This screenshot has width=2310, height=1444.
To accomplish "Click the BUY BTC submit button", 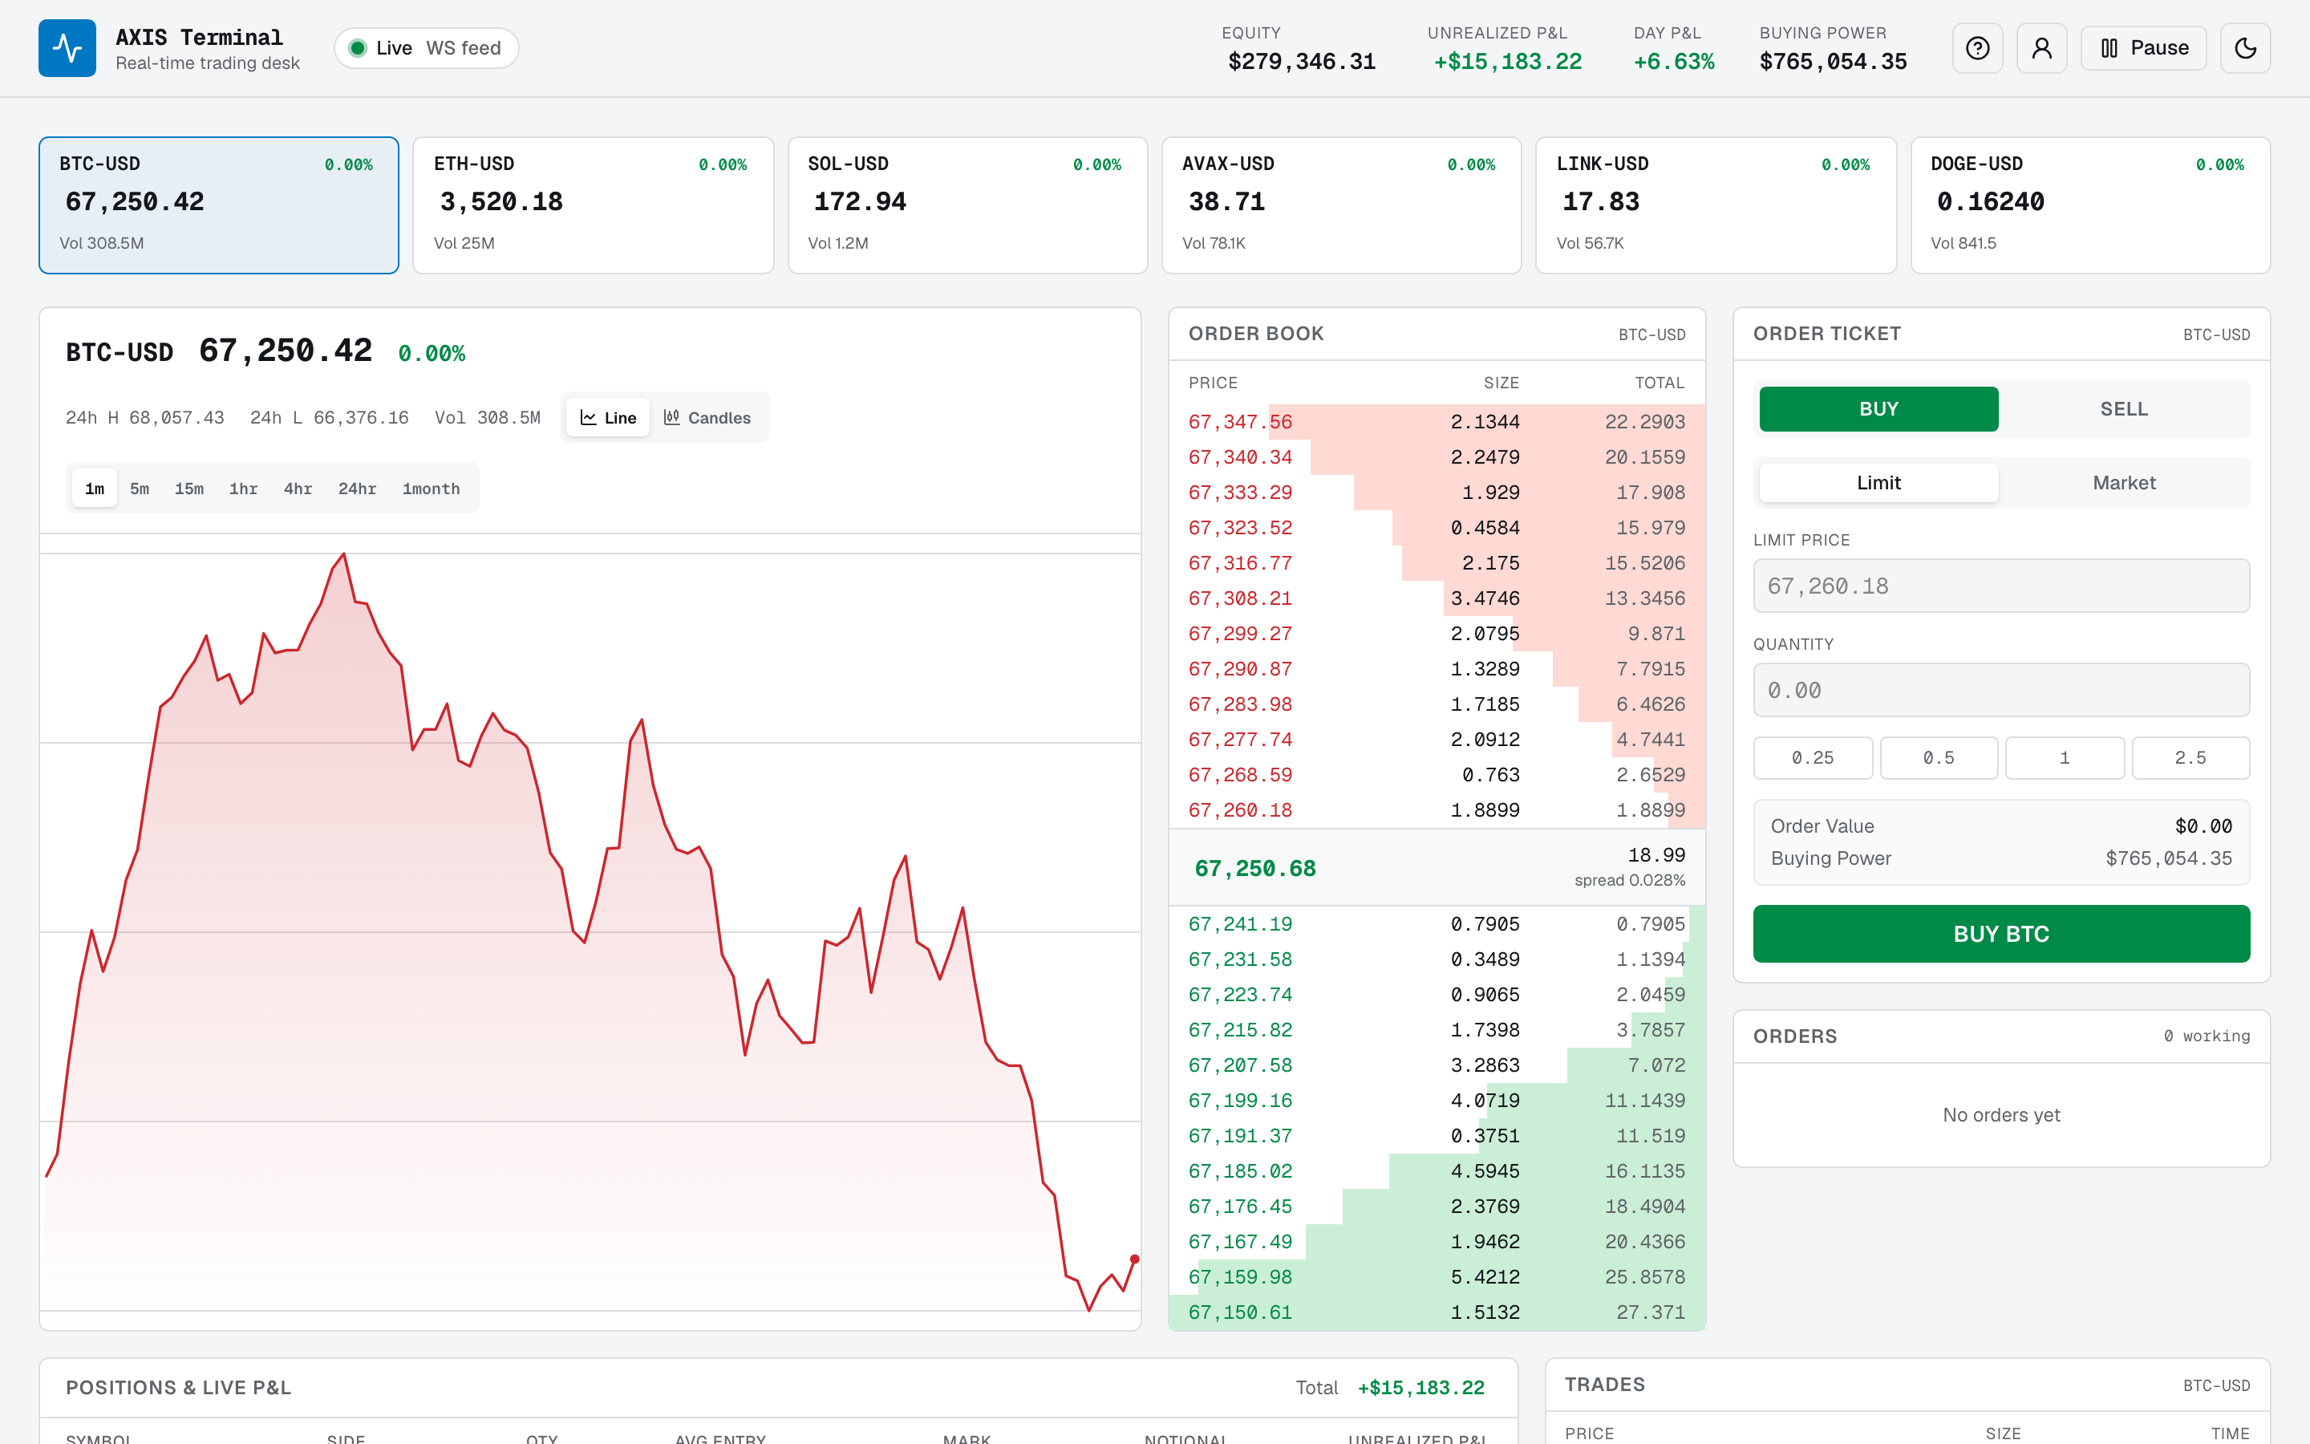I will [2000, 933].
